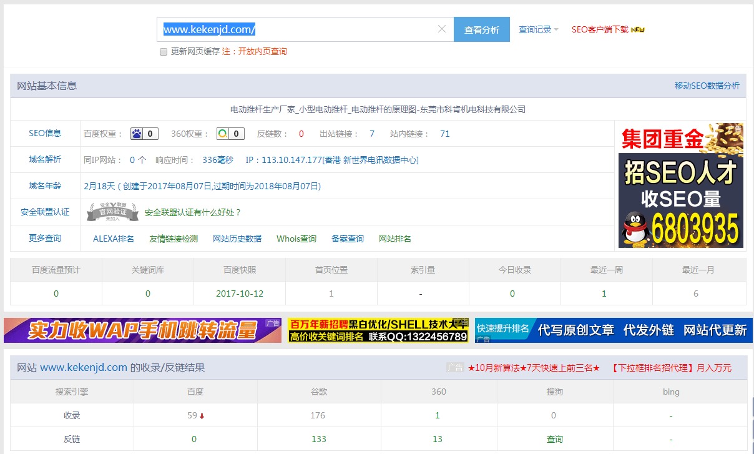The height and width of the screenshot is (454, 754).
Task: Open 实力收WAP手机跳转流量 banner
Action: (142, 330)
